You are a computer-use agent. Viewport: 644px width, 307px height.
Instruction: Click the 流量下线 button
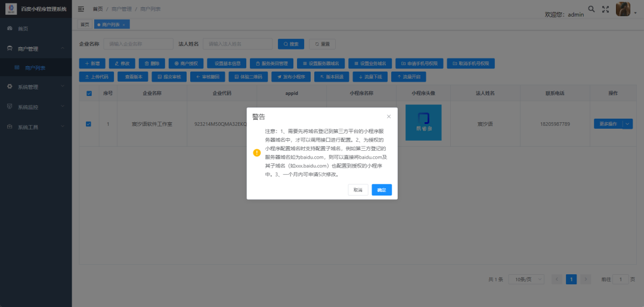[370, 77]
